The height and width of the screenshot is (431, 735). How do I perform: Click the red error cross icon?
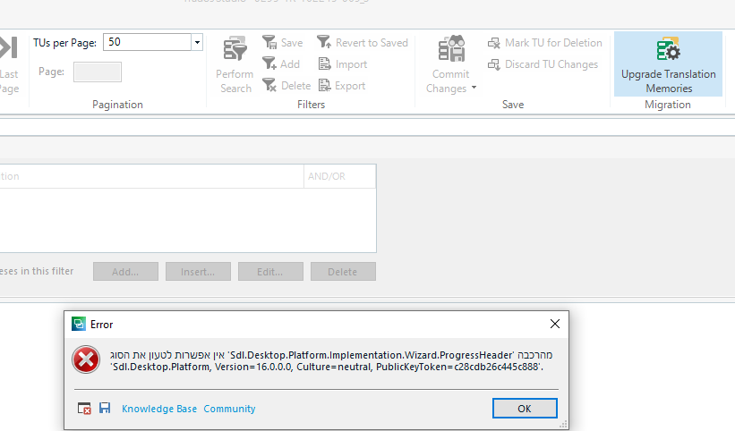[x=86, y=359]
